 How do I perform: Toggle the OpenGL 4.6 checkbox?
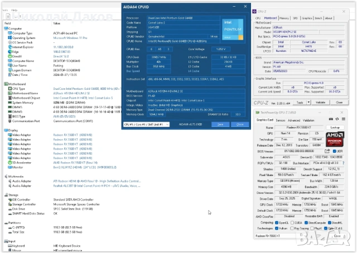point(326,228)
